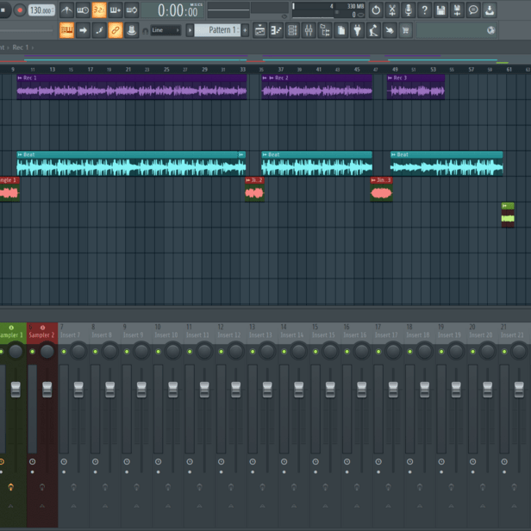Open first Beat clip menu arrow

20,155
